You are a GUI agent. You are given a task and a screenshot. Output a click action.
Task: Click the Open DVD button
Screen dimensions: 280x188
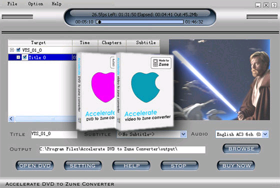34,166
